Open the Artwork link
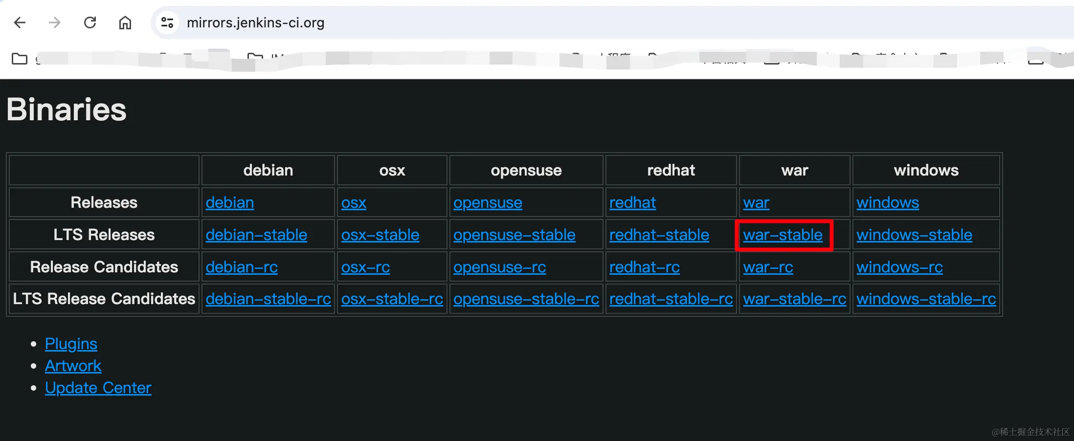This screenshot has height=441, width=1074. [73, 366]
